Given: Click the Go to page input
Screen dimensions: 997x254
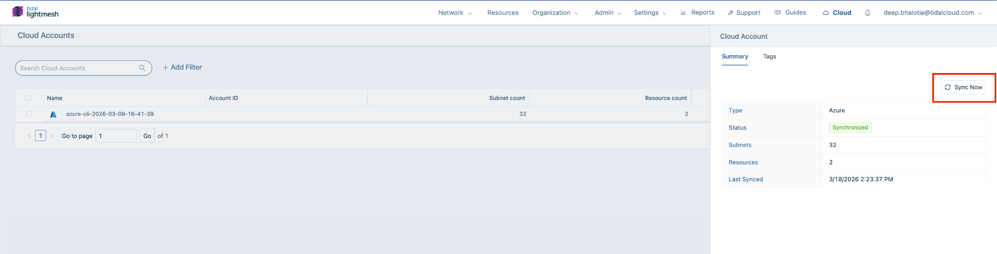Looking at the screenshot, I should tap(116, 136).
